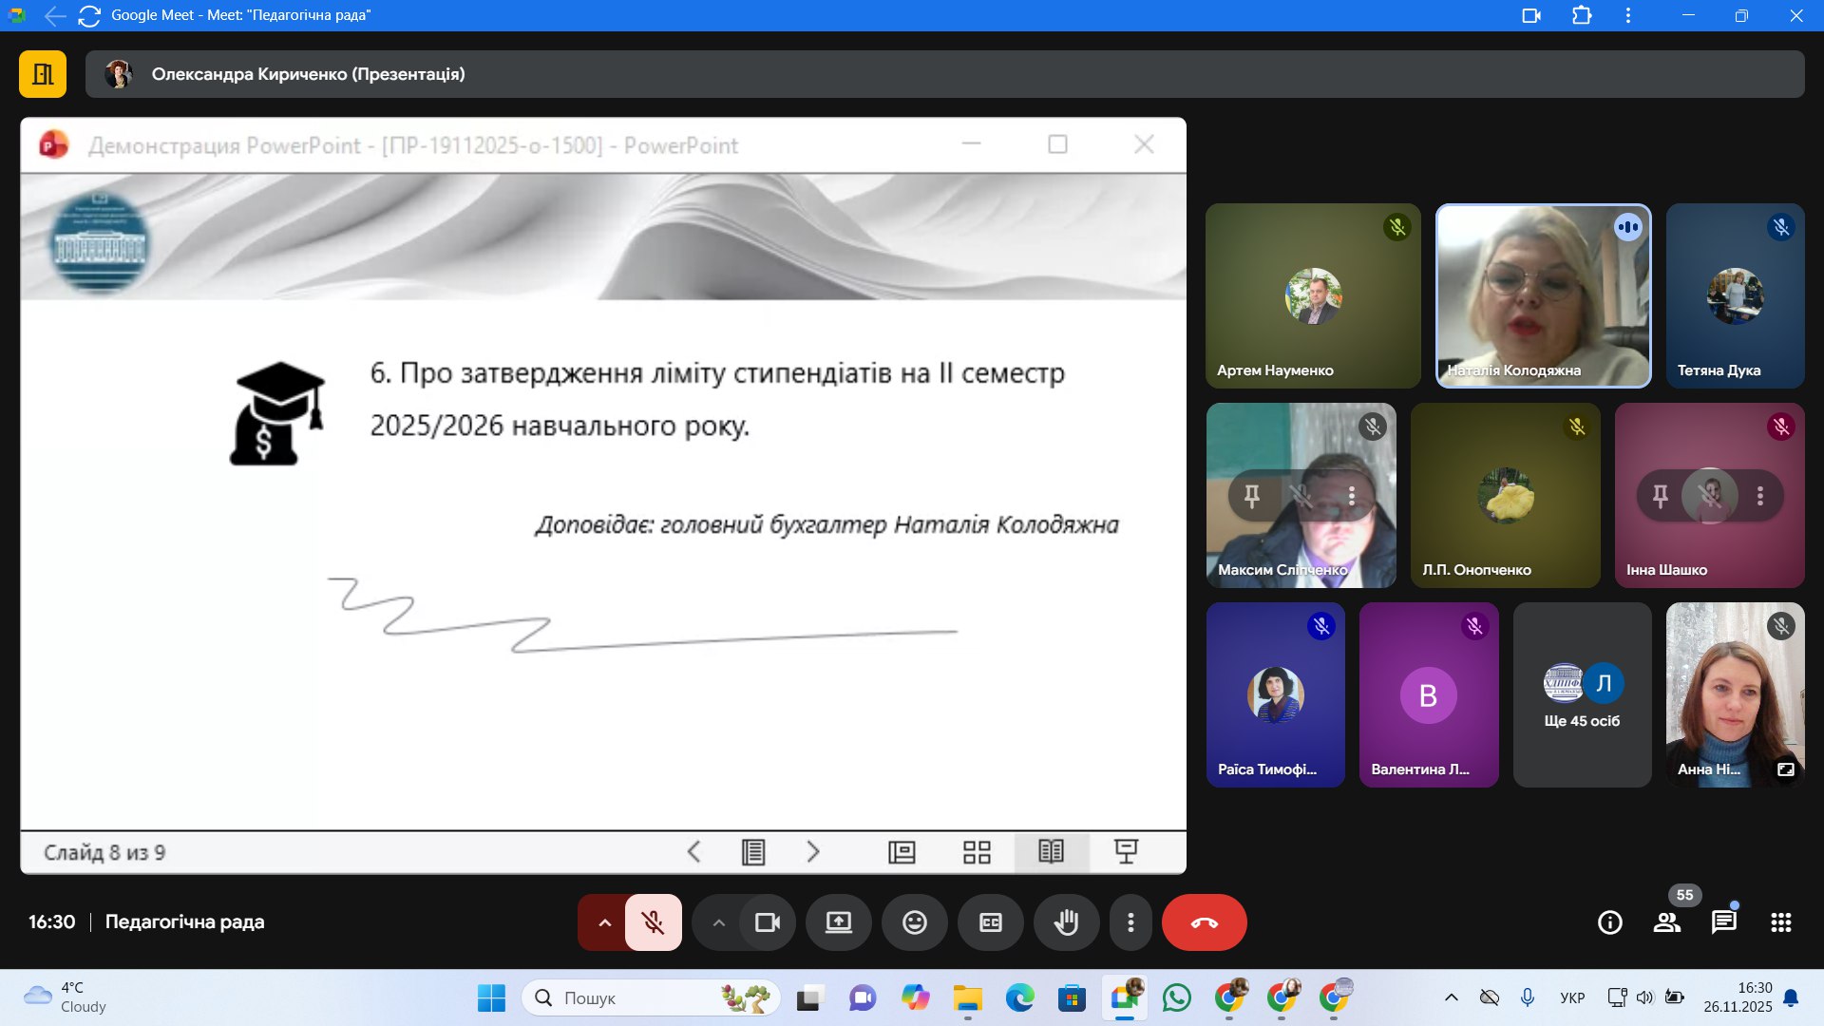Leave the call with red hang-up button
Image resolution: width=1824 pixels, height=1026 pixels.
[x=1204, y=922]
